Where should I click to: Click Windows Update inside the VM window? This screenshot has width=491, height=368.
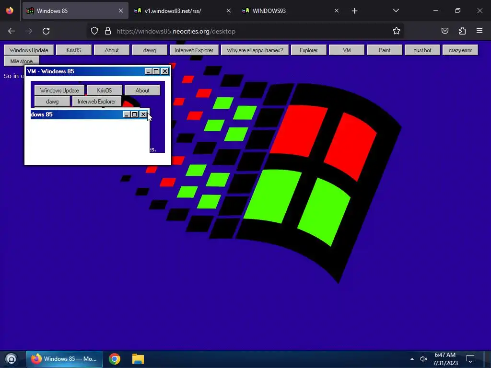[59, 91]
